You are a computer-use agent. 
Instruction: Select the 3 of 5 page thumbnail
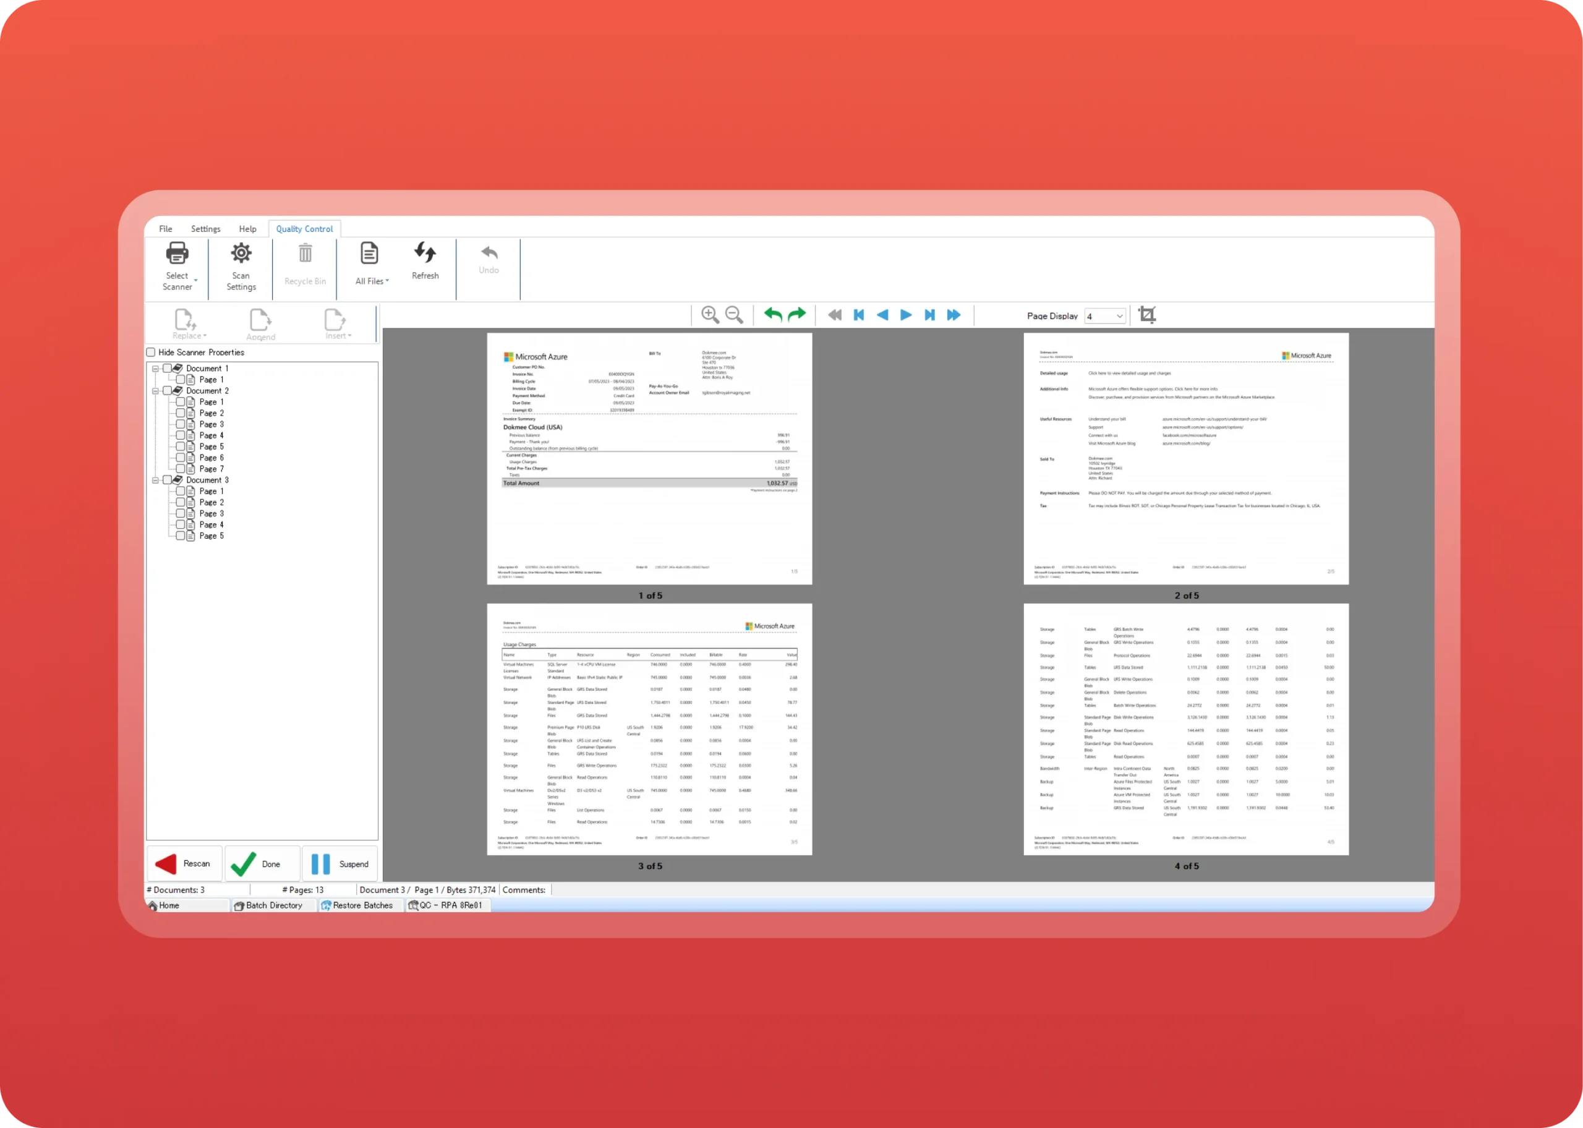649,729
